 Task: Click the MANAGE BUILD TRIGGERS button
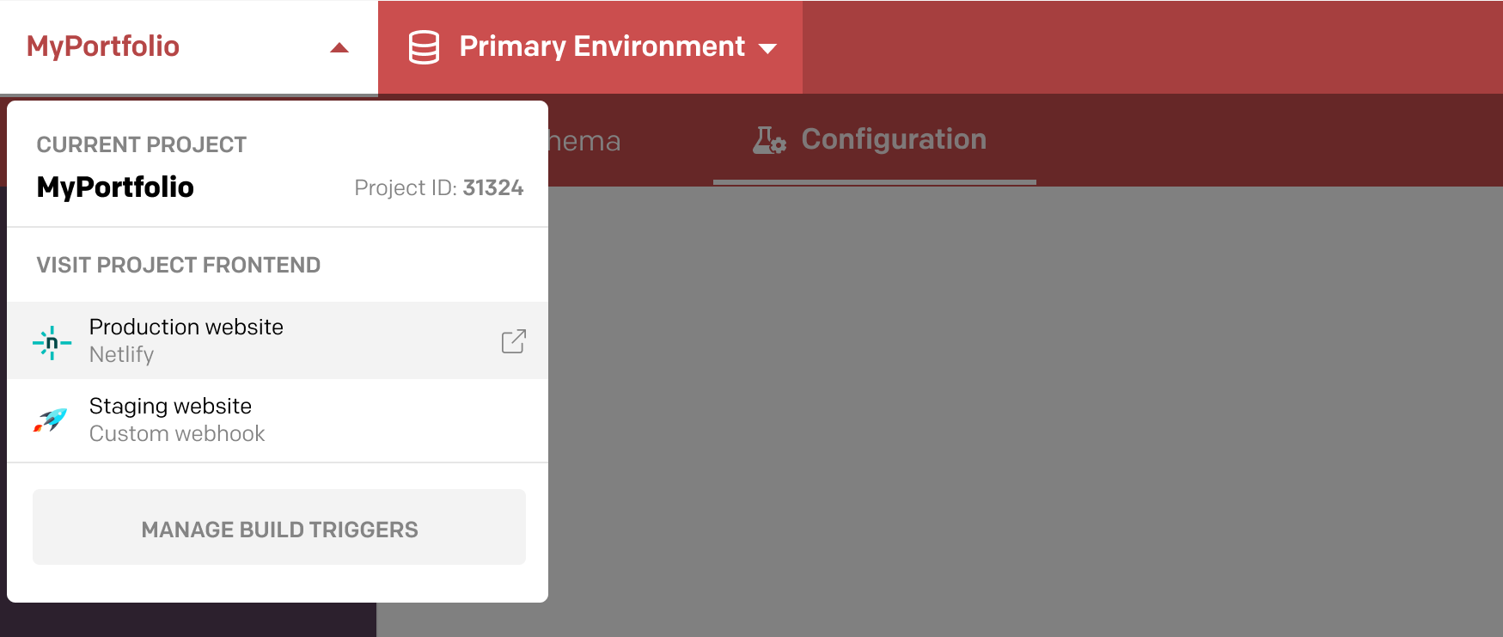click(278, 527)
